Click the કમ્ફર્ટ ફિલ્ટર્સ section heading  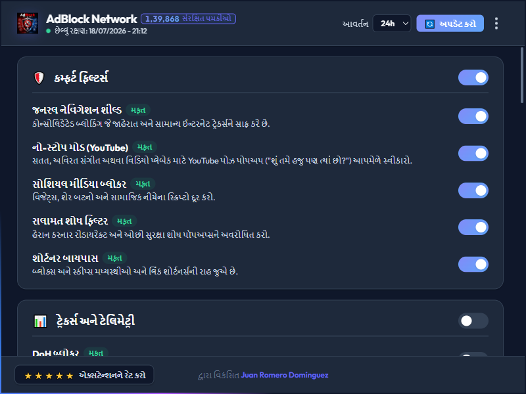pyautogui.click(x=81, y=77)
